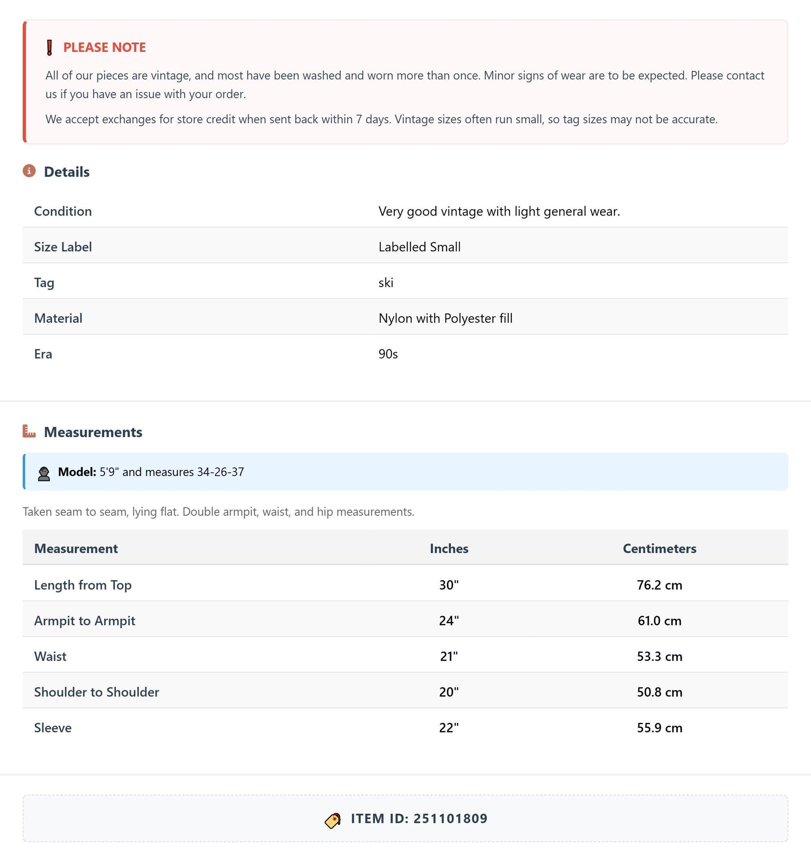The width and height of the screenshot is (811, 862).
Task: Click the Details info circle icon
Action: [x=29, y=171]
